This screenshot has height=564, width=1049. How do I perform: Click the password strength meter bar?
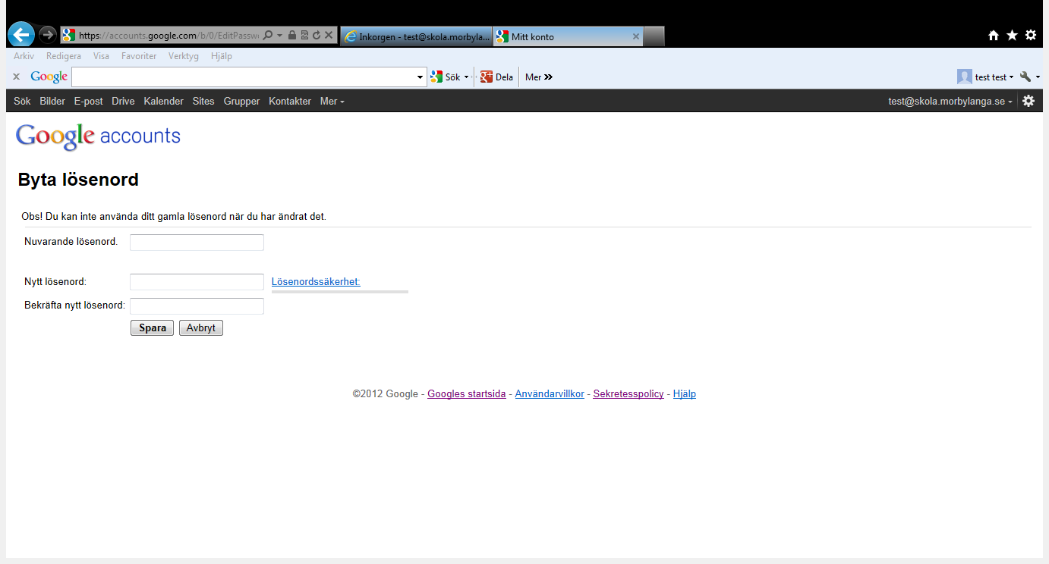[340, 291]
